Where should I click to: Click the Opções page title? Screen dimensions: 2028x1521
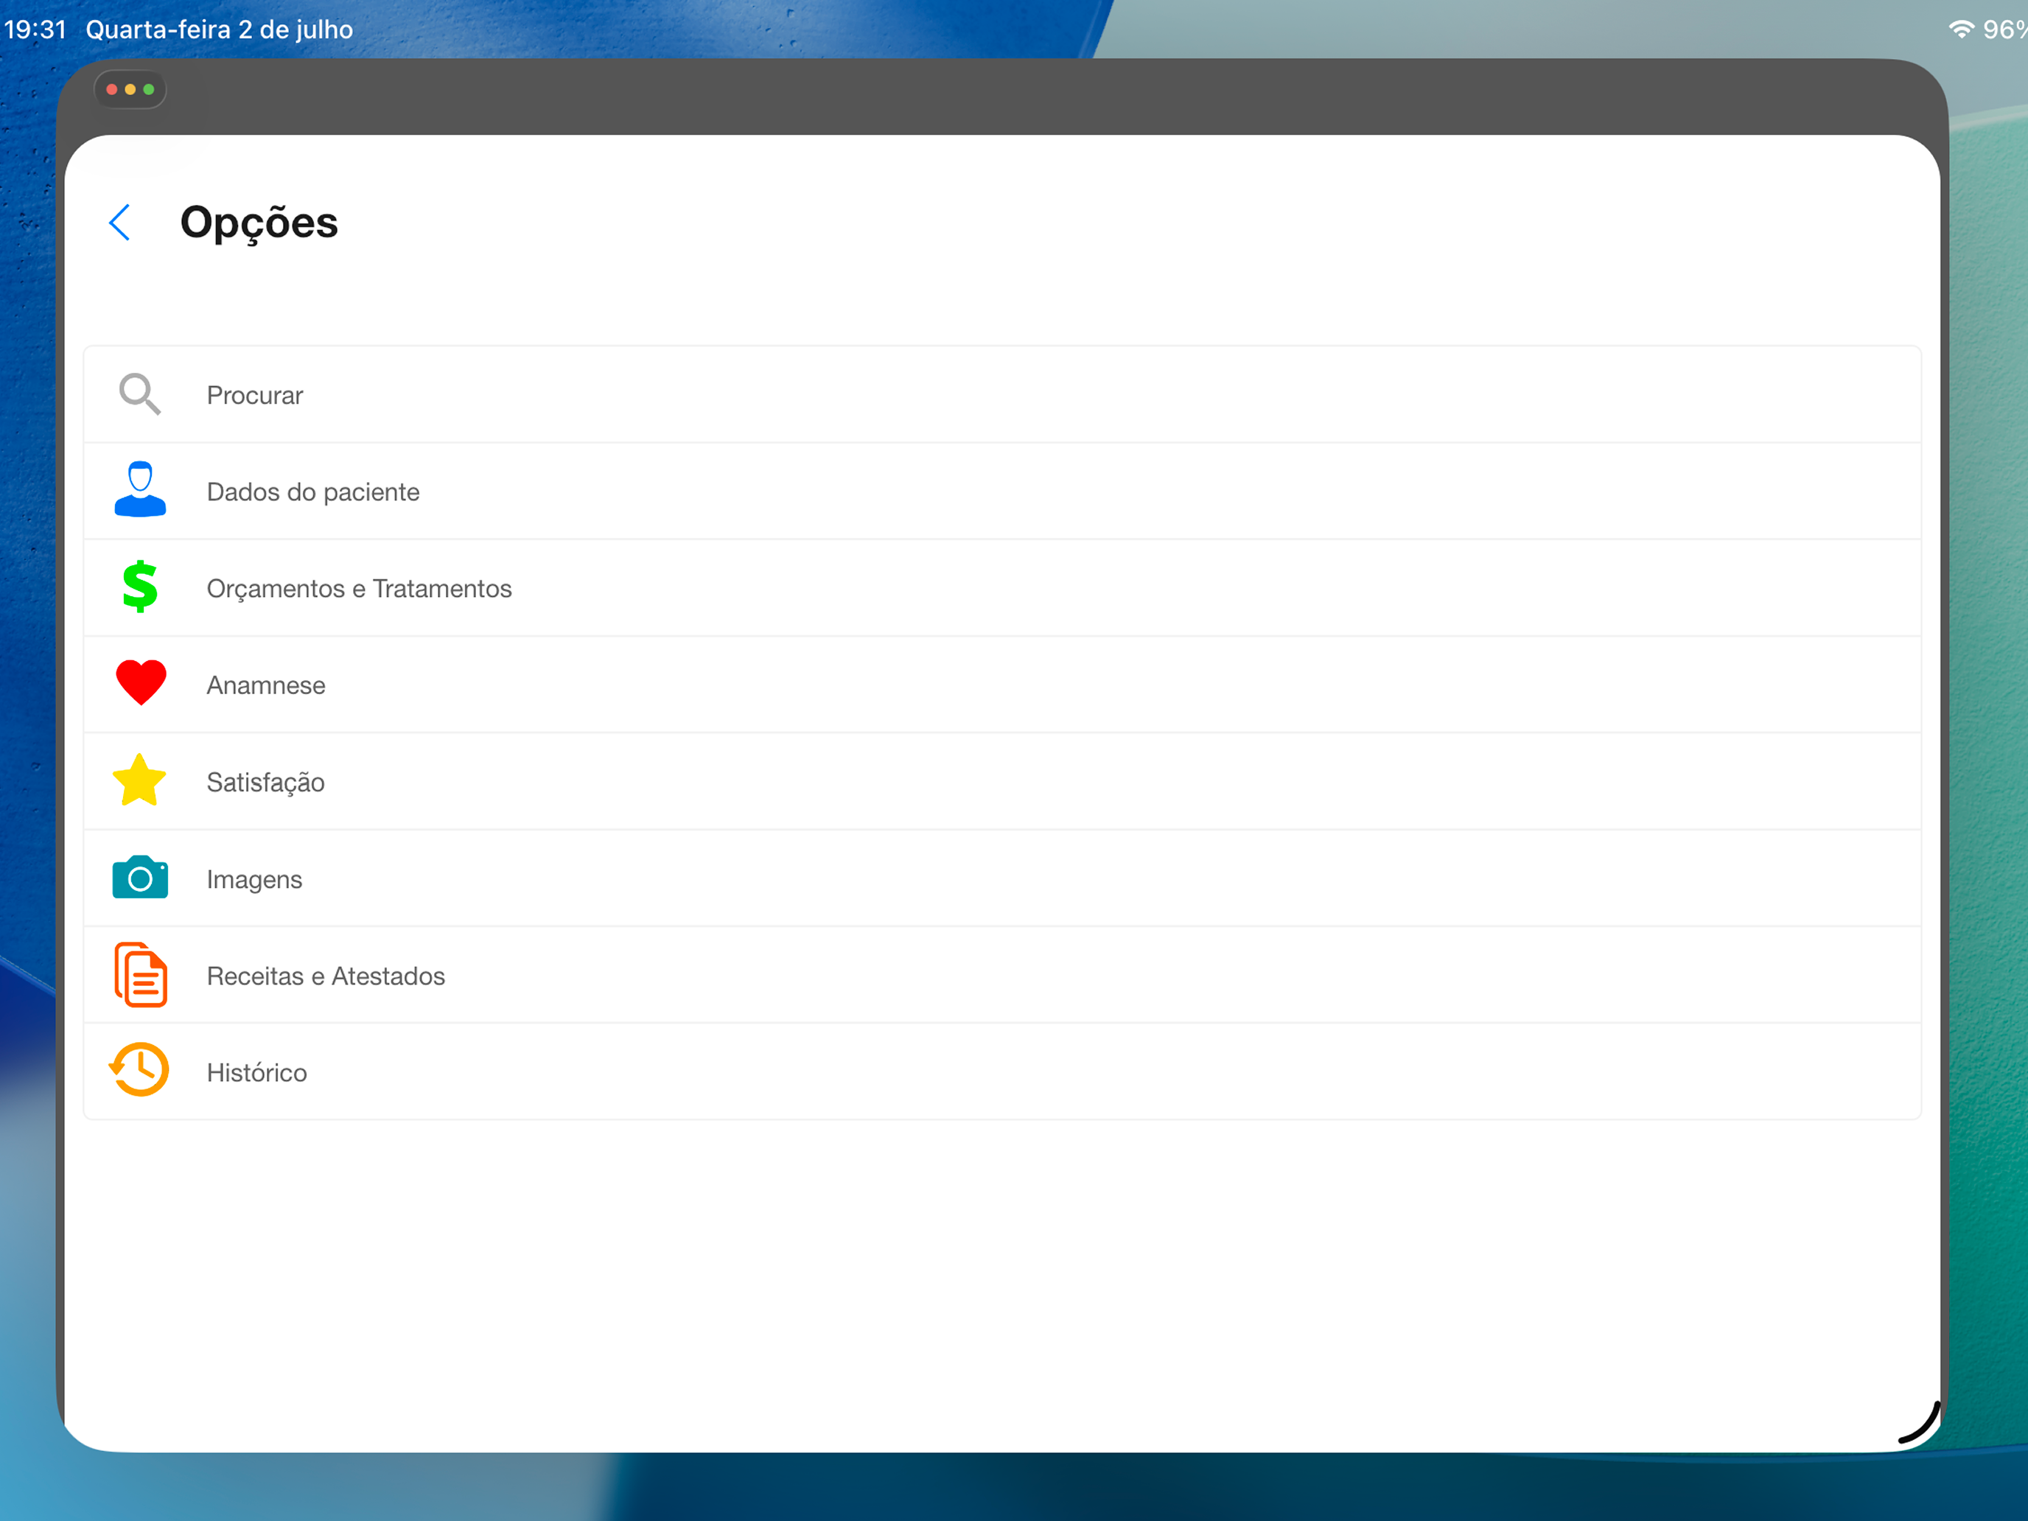point(259,224)
